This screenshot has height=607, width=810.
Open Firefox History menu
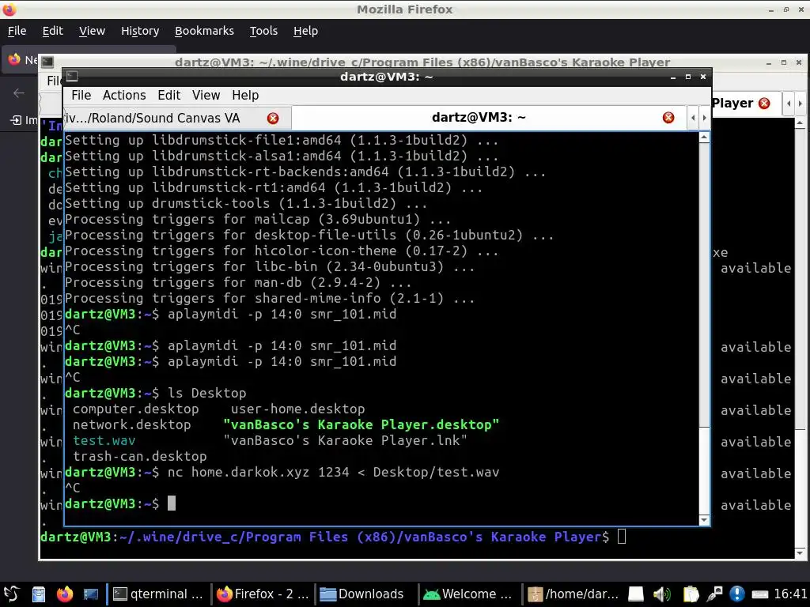140,31
